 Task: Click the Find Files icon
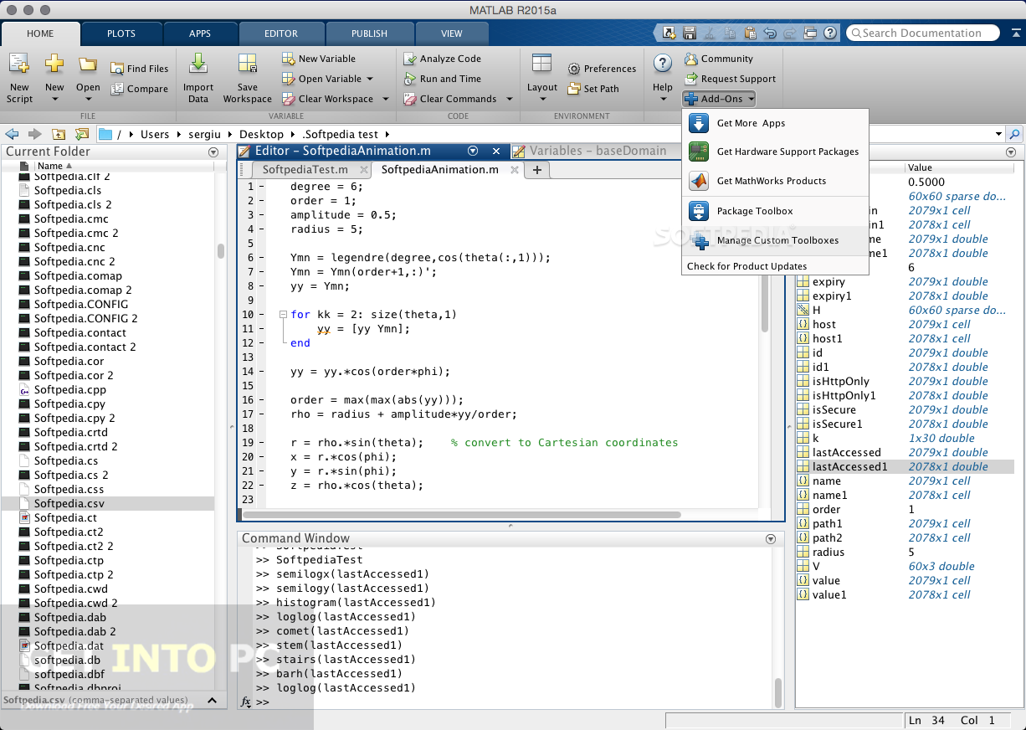(x=117, y=69)
